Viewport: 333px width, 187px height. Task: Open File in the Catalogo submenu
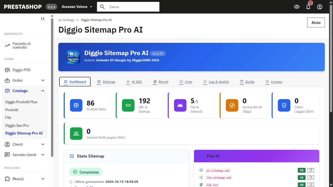pos(8,118)
